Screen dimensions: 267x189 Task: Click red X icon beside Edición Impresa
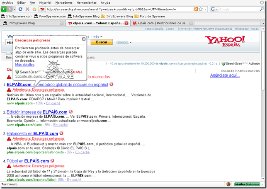tap(70, 111)
